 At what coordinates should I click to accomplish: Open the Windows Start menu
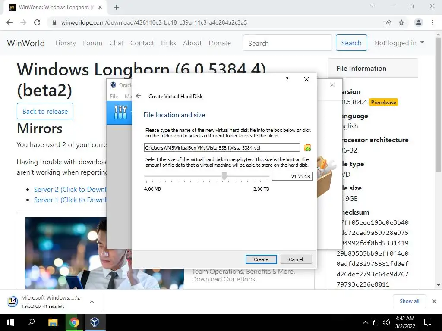point(10,322)
